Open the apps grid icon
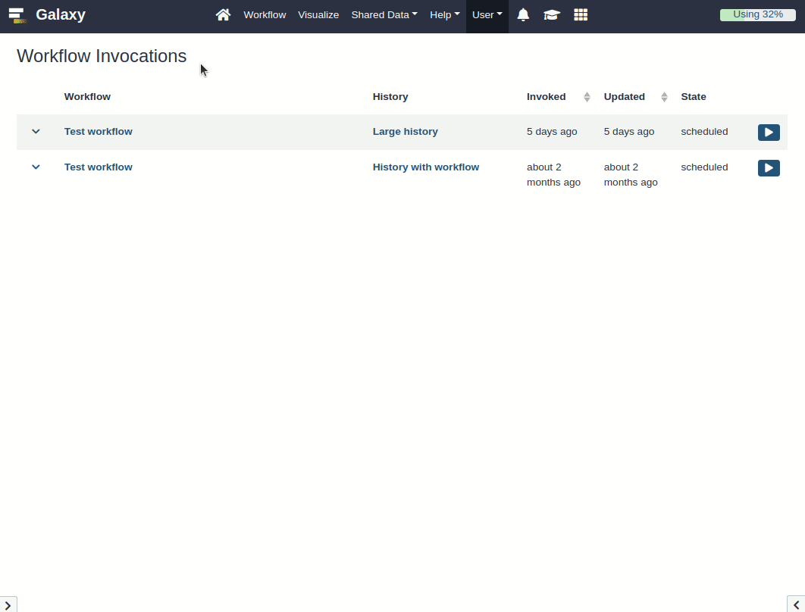The width and height of the screenshot is (805, 612). 581,14
